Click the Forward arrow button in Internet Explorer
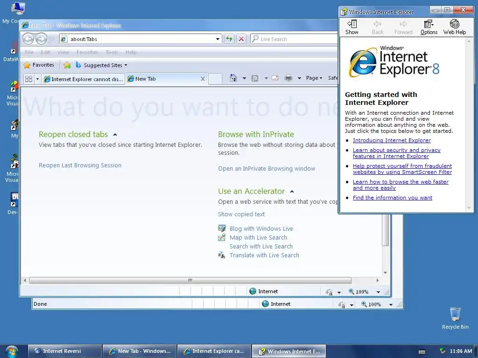This screenshot has width=478, height=358. [x=41, y=39]
